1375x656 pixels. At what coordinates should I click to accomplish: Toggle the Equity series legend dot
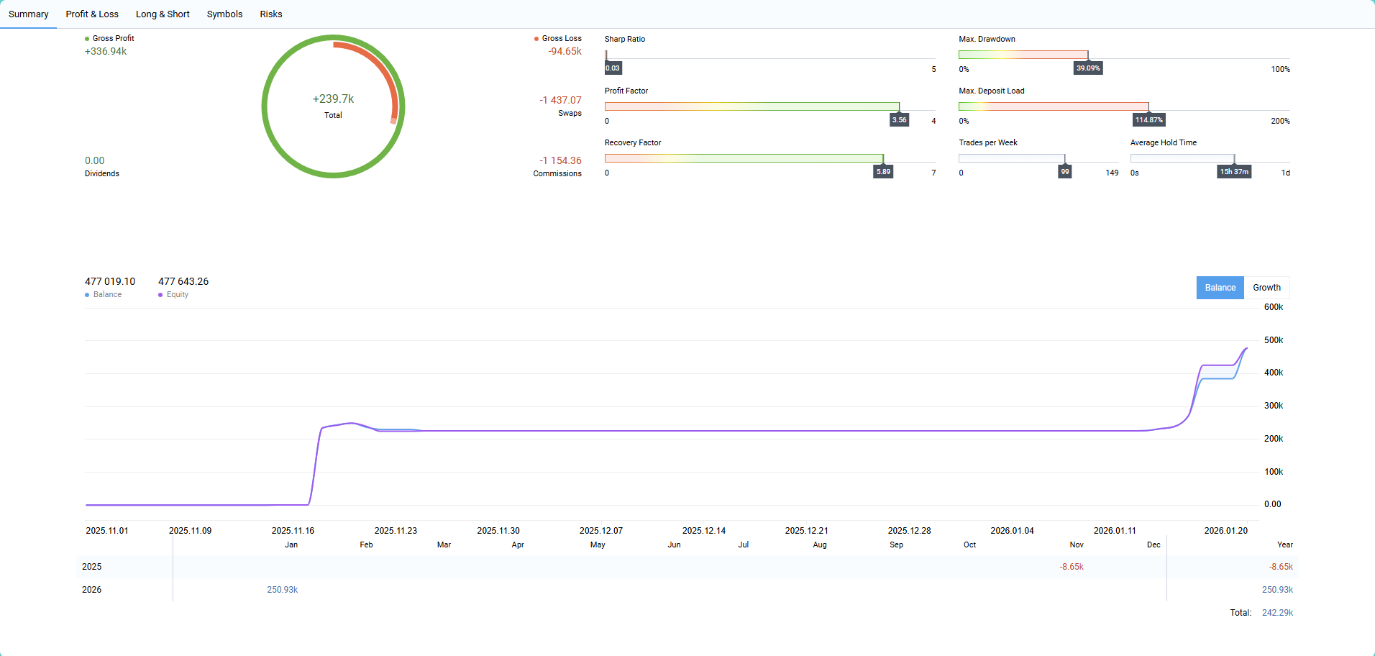coord(160,295)
